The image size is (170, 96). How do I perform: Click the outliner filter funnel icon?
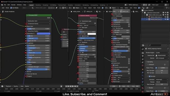(167, 8)
